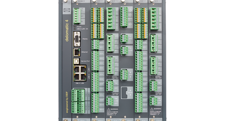This screenshot has height=121, width=225.
Task: Click the PCM4-5 AUX/OUT/IN power terminal block
Action: pyautogui.click(x=77, y=16)
